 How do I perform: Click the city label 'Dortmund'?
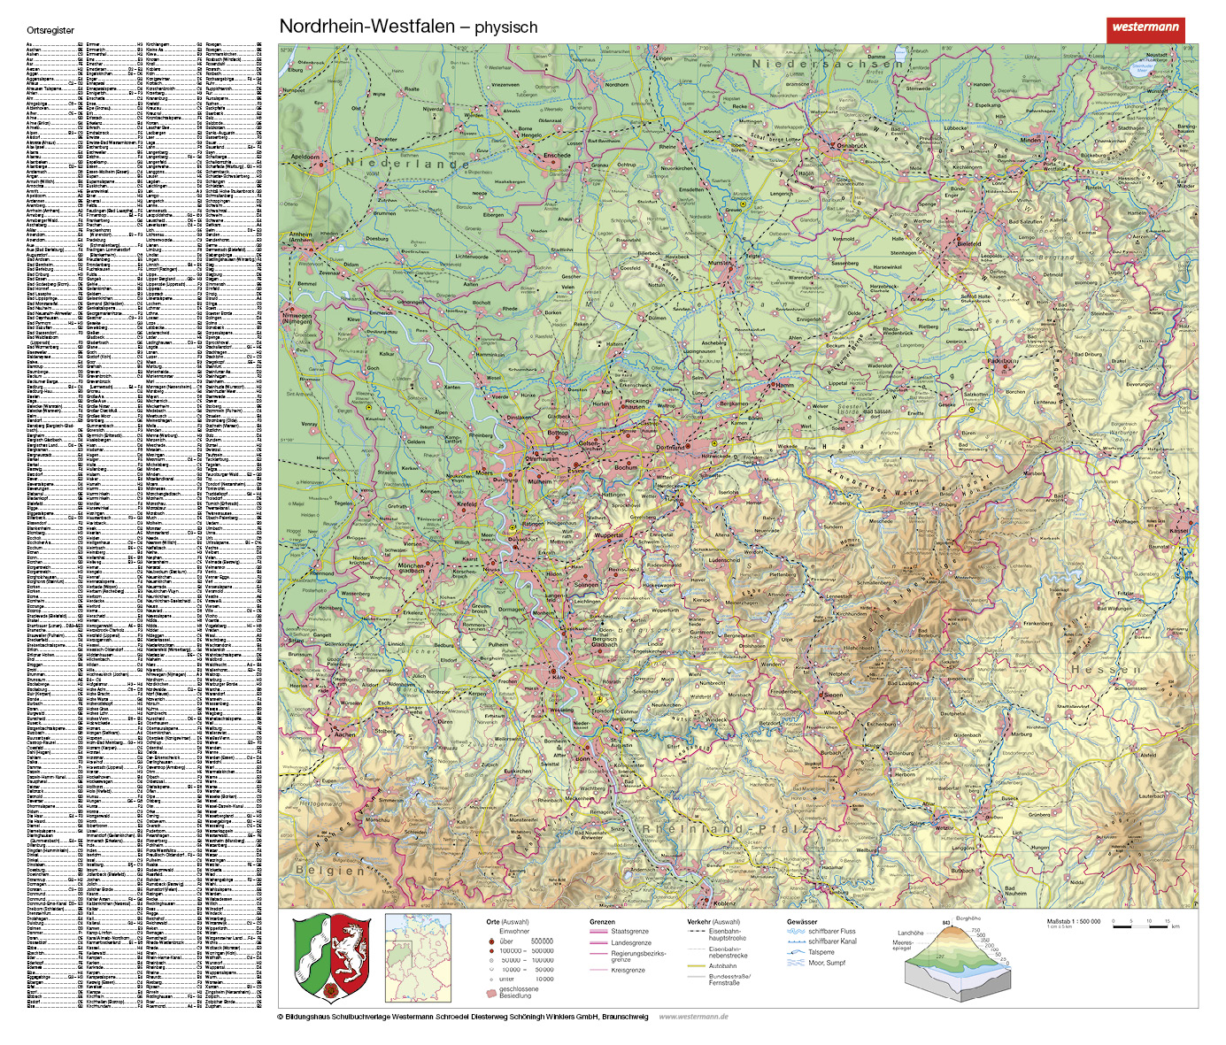coord(670,447)
